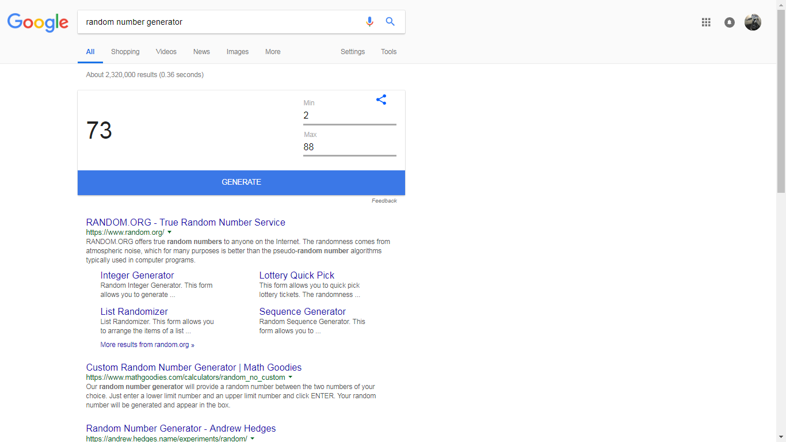Viewport: 786px width, 442px height.
Task: Open the Settings menu
Action: (x=353, y=52)
